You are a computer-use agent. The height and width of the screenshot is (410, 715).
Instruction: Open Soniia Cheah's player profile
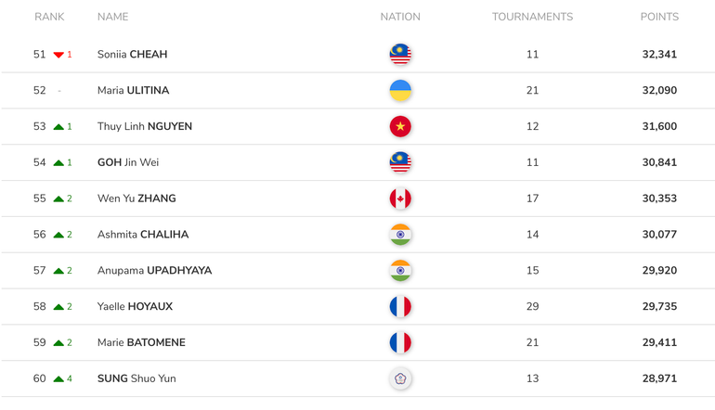tap(132, 55)
